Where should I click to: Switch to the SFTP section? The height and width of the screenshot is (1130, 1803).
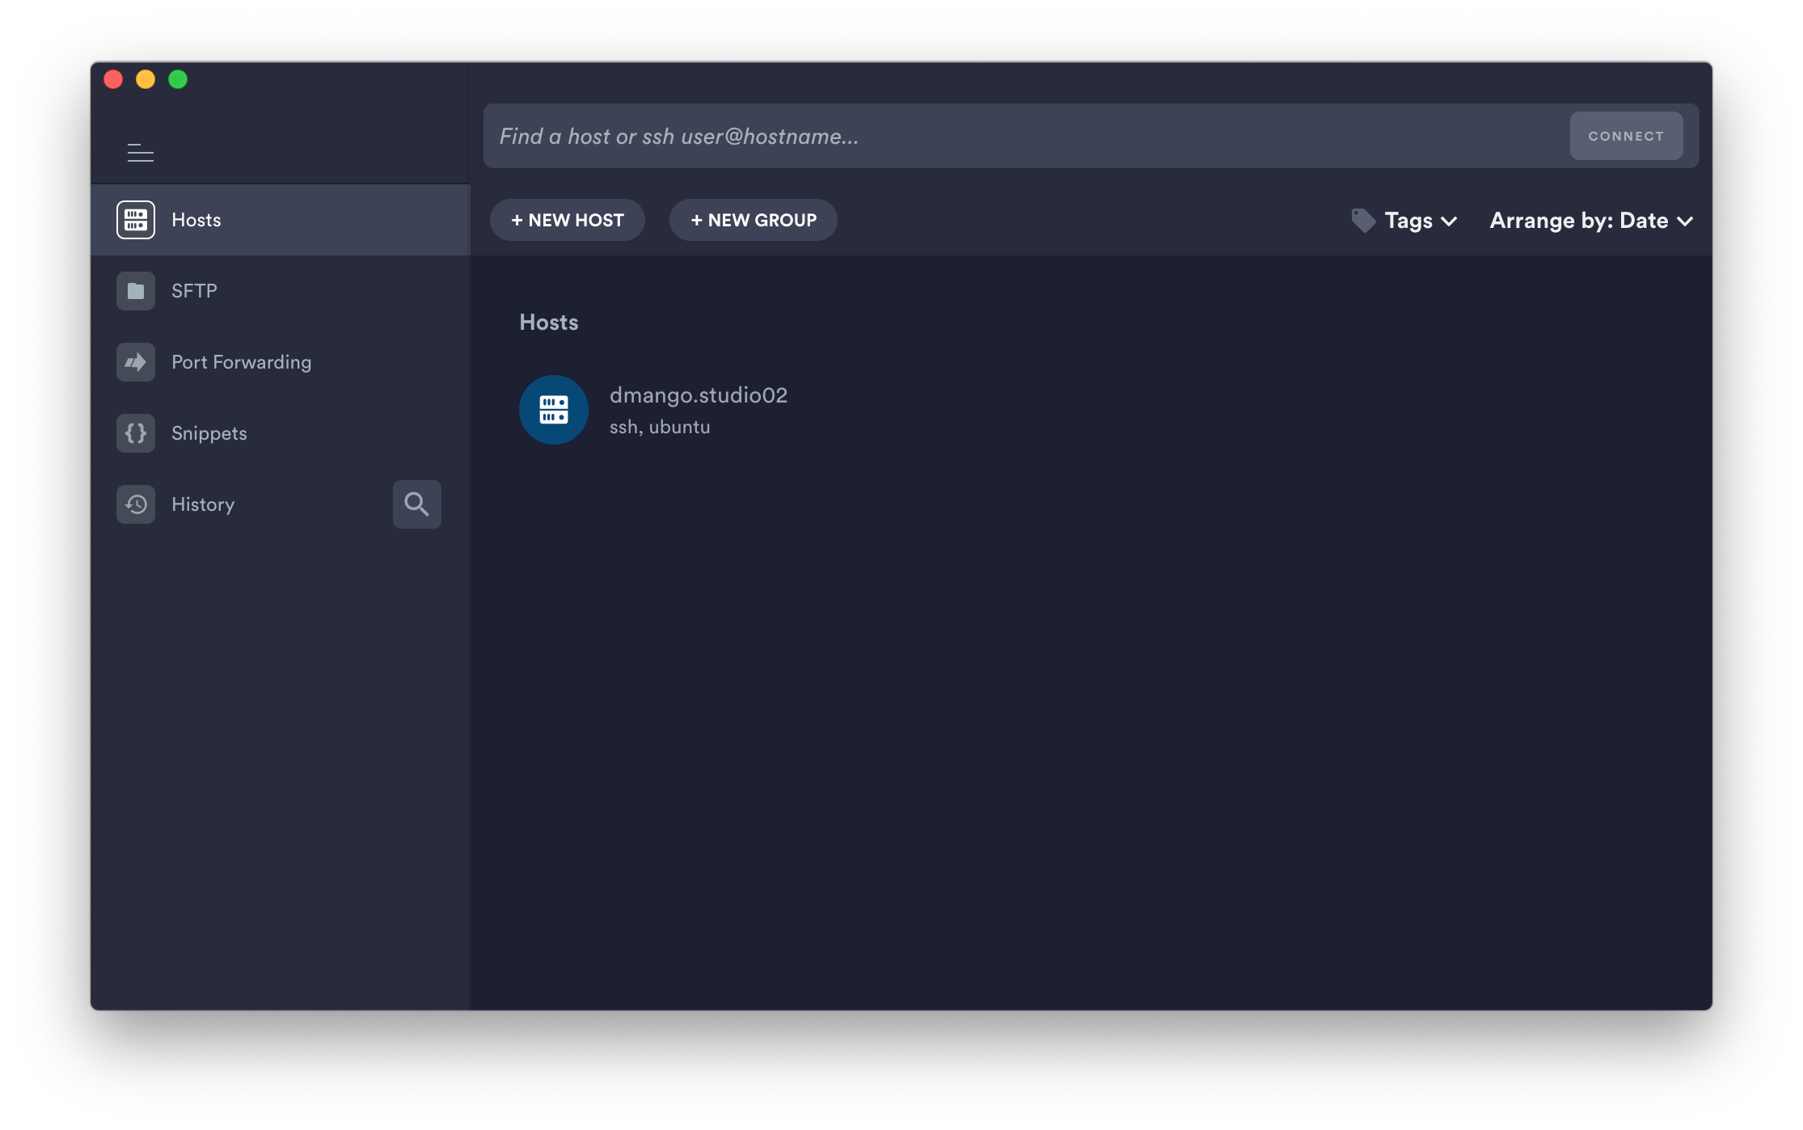[194, 291]
